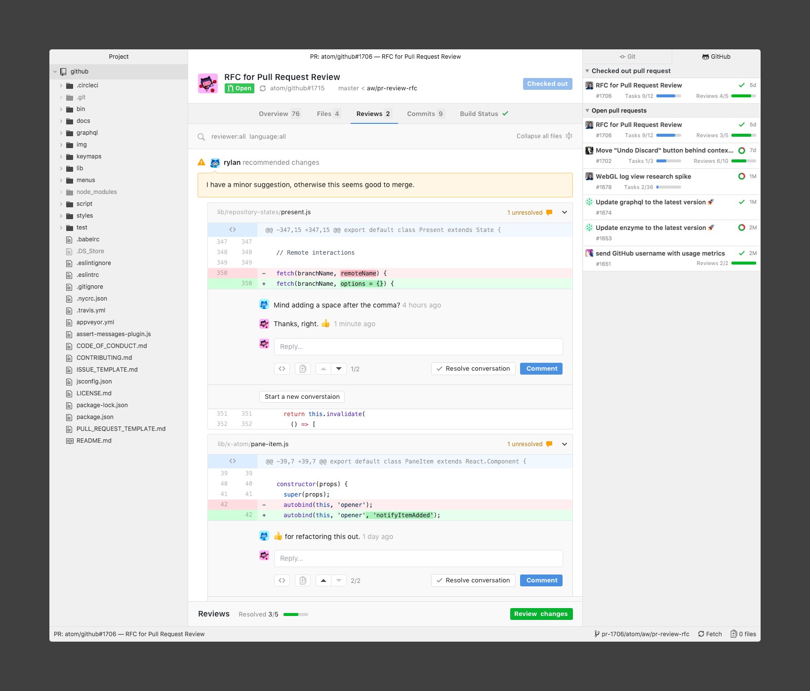Click the Fetch icon in the status bar
Screen dimensions: 810x691
[x=701, y=634]
